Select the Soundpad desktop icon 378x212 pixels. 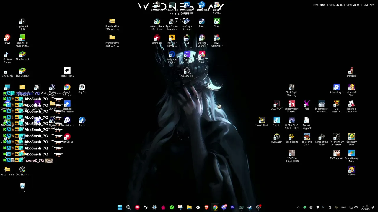click(x=157, y=39)
